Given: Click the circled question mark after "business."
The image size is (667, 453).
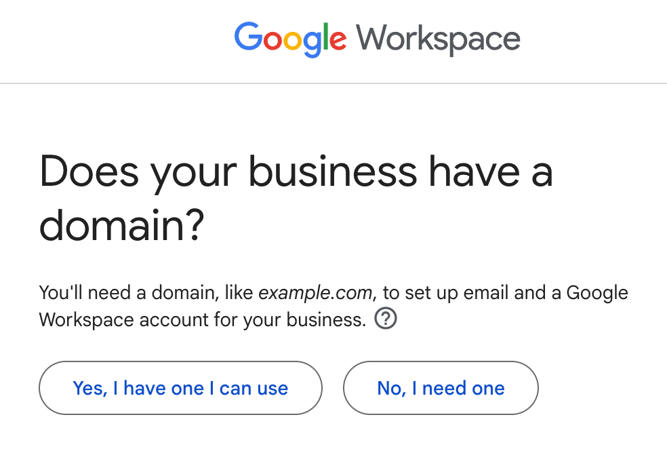Looking at the screenshot, I should (386, 318).
